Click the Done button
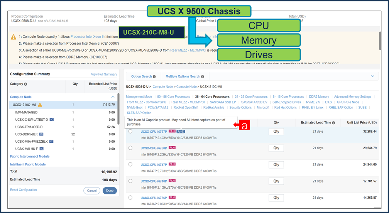The width and height of the screenshot is (389, 213). 110,191
